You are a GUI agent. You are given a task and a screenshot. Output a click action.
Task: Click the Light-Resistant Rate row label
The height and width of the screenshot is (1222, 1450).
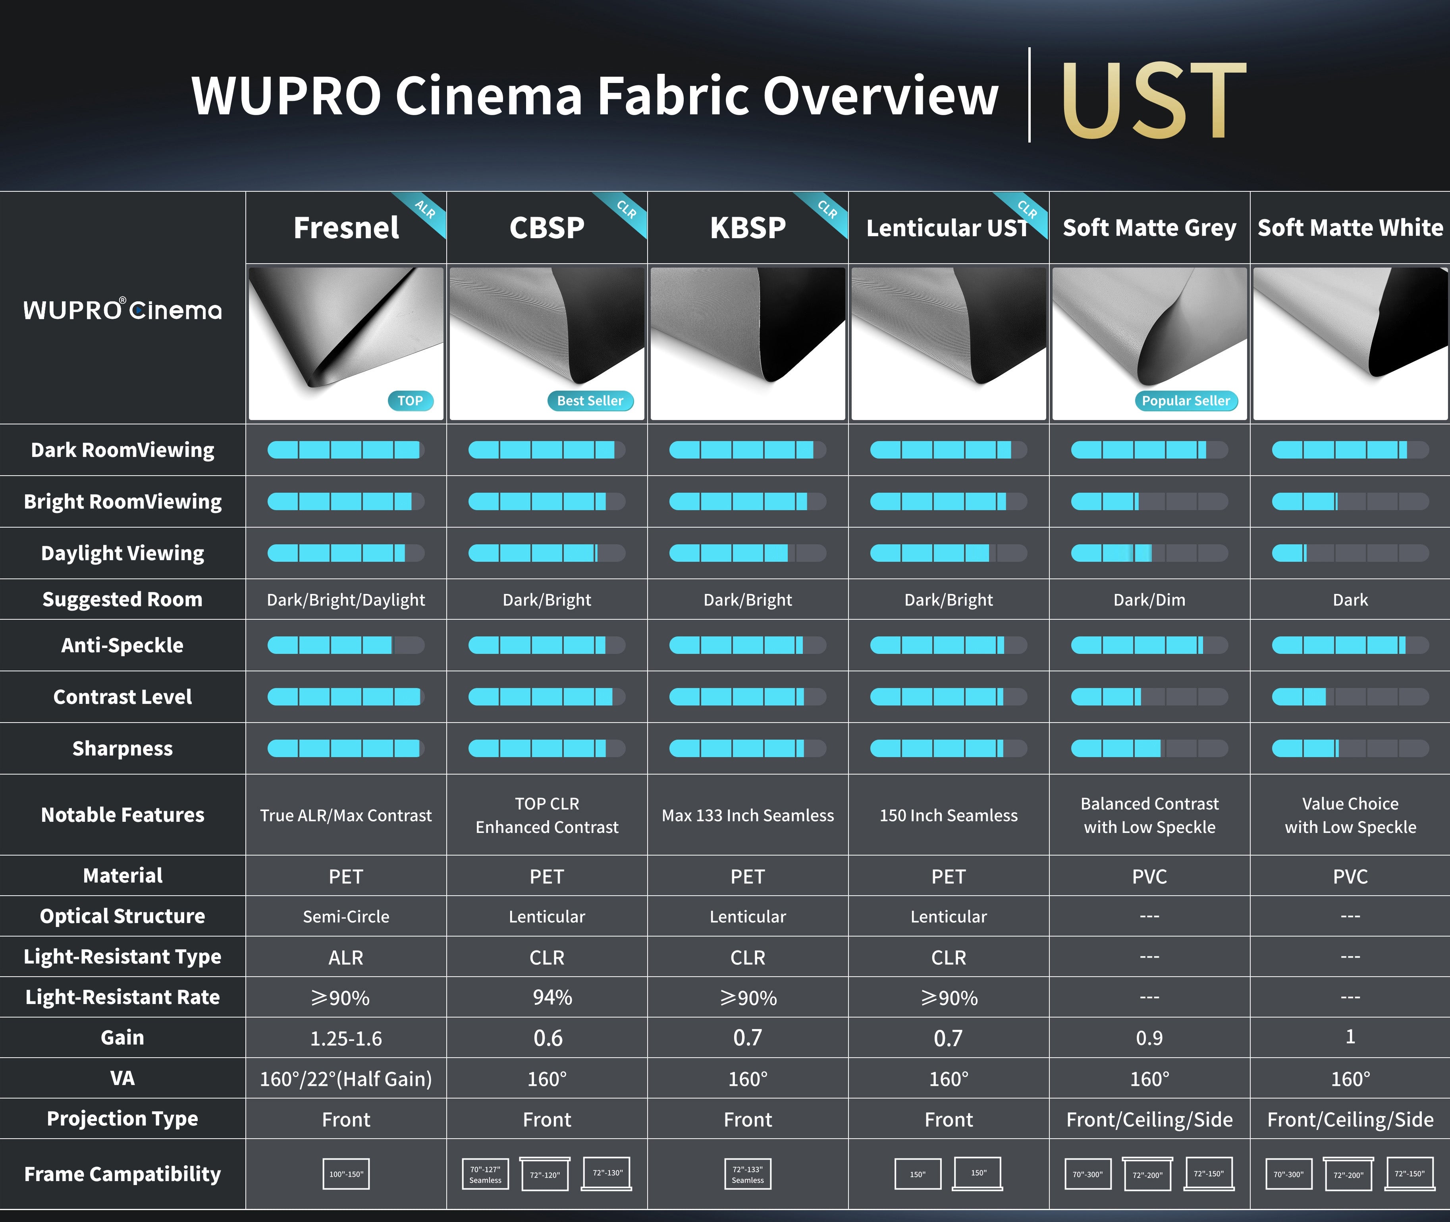pyautogui.click(x=123, y=997)
